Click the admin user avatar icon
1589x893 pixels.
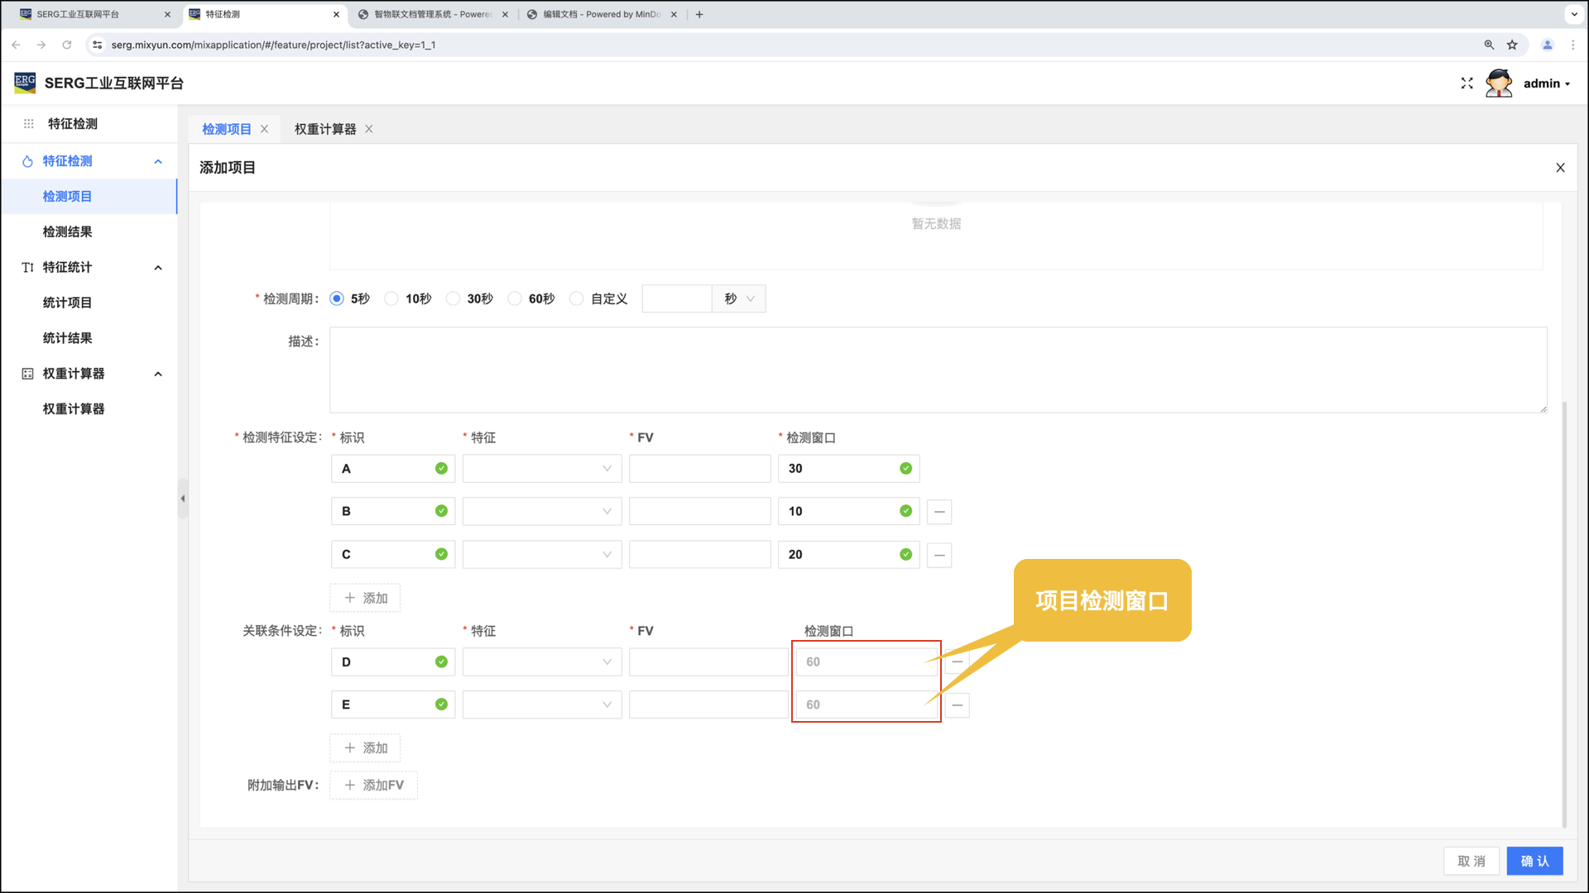point(1499,84)
